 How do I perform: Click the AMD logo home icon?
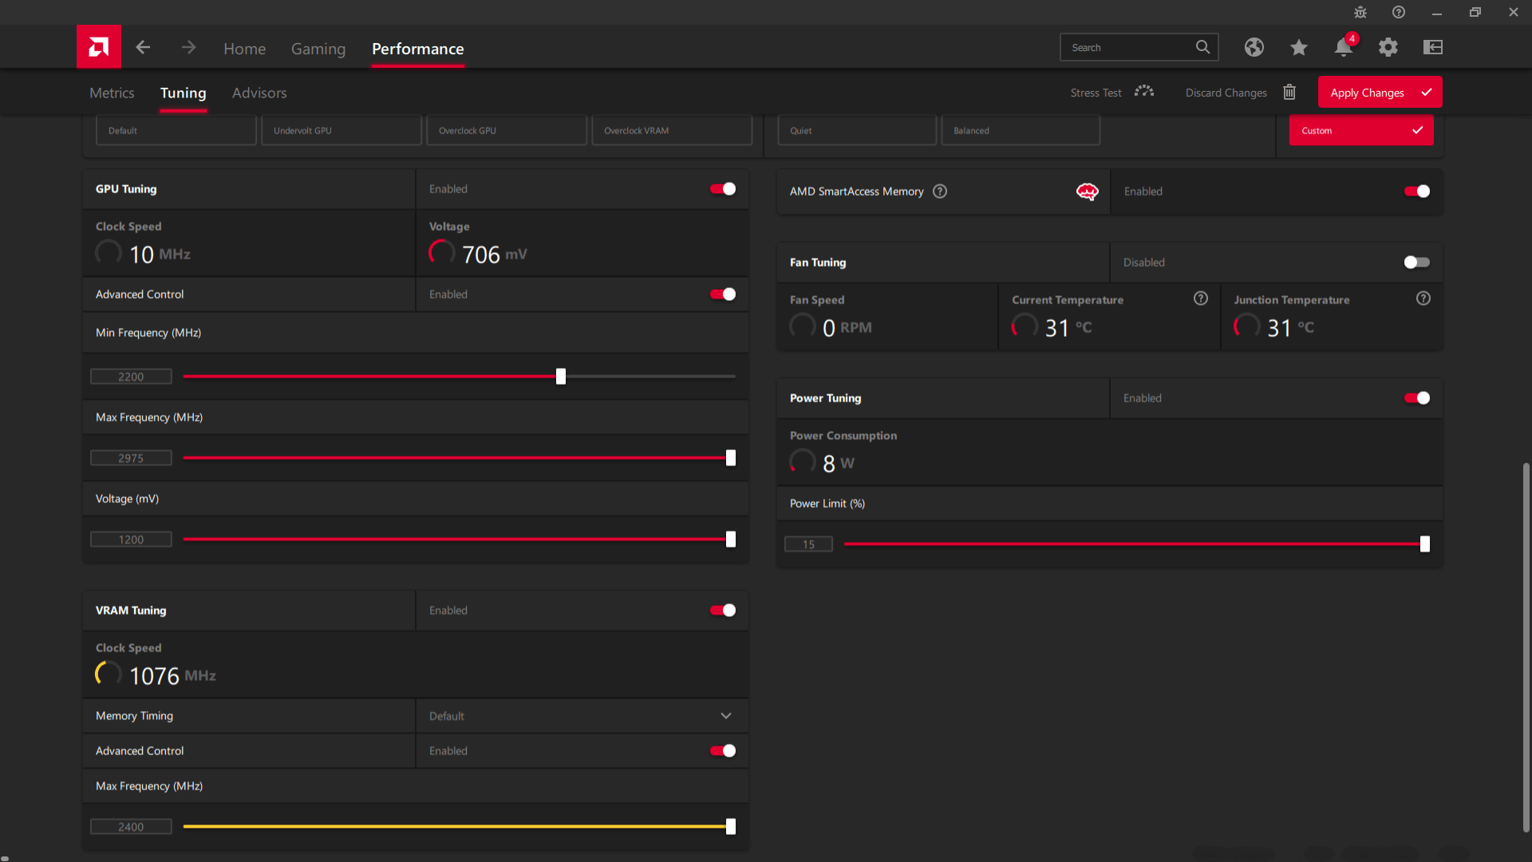[x=98, y=47]
